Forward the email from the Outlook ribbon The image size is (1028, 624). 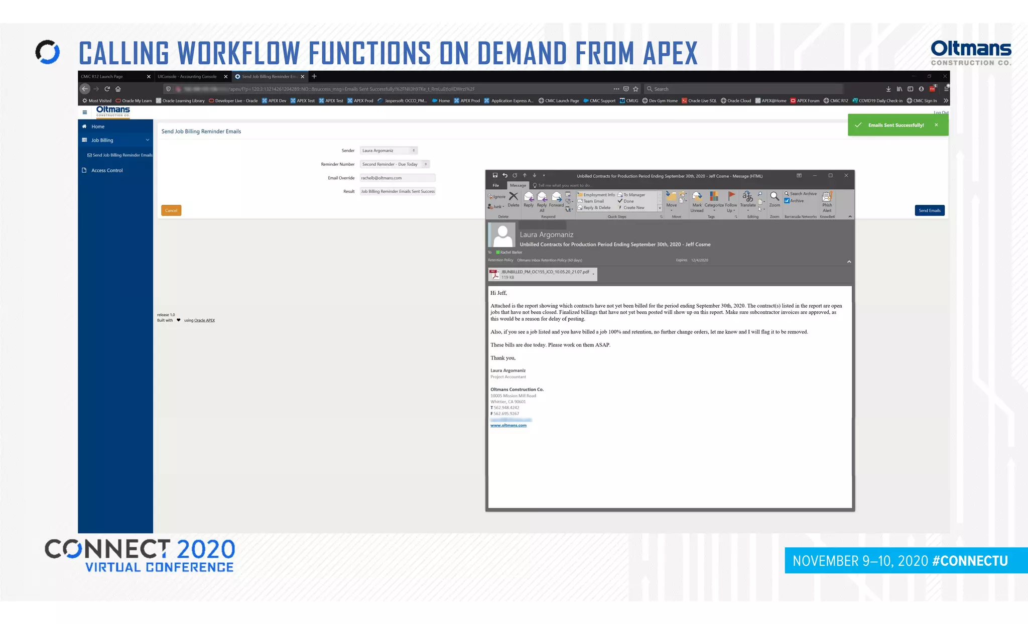coord(556,199)
